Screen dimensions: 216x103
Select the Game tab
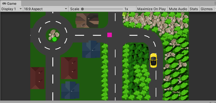pyautogui.click(x=11, y=3)
